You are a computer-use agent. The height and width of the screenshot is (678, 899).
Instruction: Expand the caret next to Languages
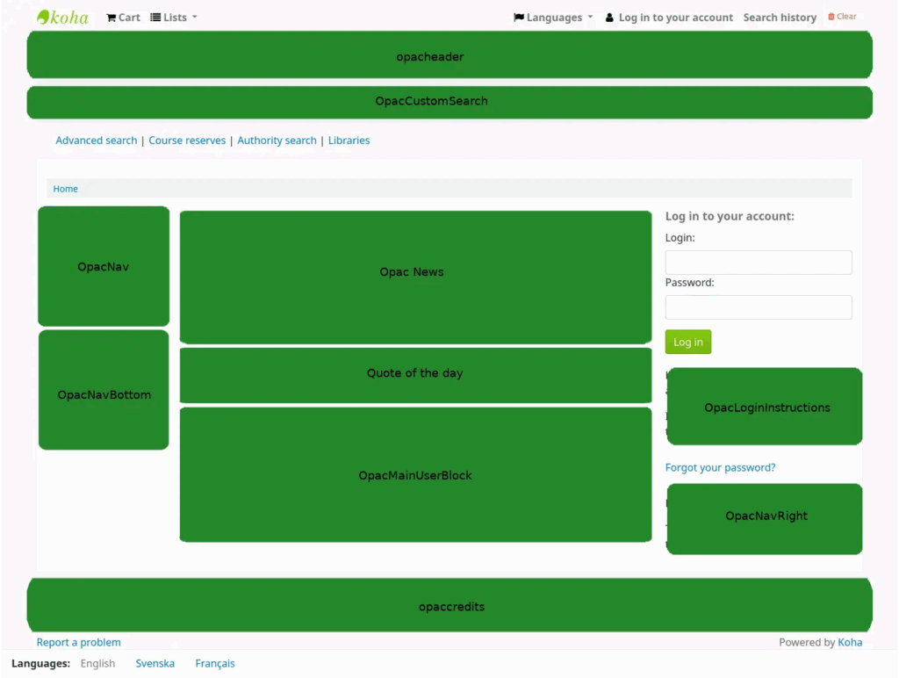[x=590, y=17]
